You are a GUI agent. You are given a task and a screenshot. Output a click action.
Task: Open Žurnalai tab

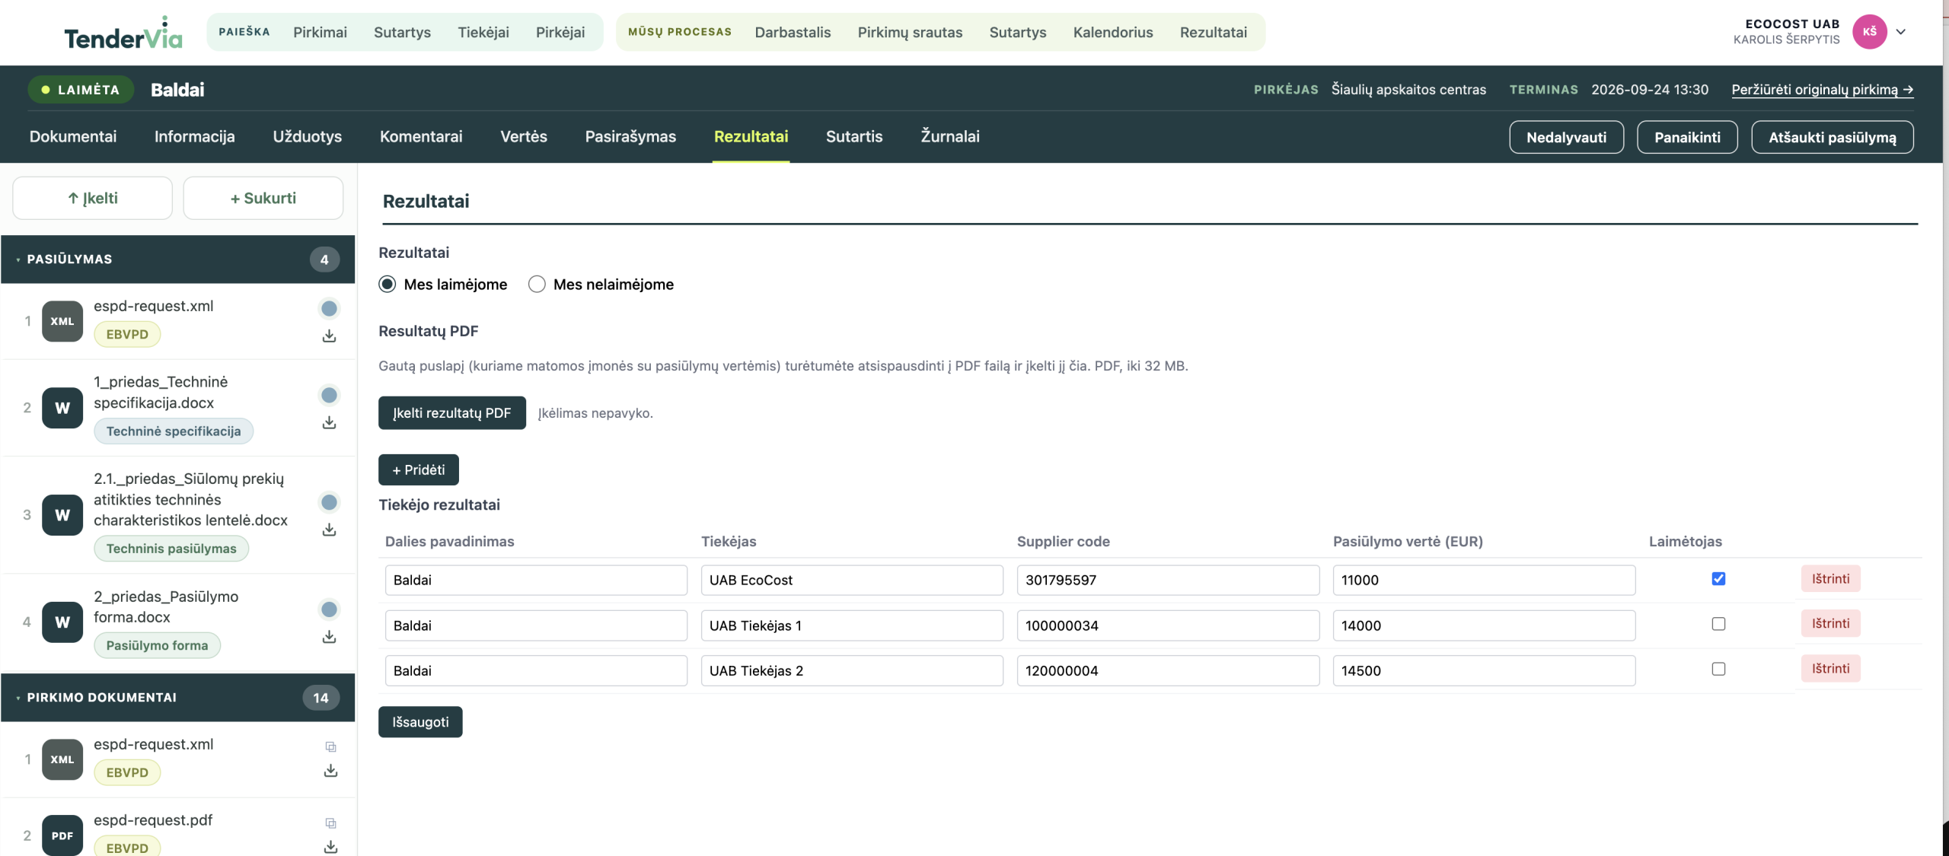pyautogui.click(x=950, y=137)
